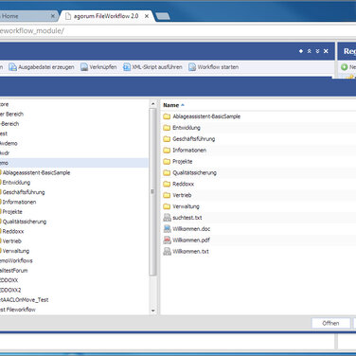Click the Reddoxx name in file list

[x=183, y=184]
